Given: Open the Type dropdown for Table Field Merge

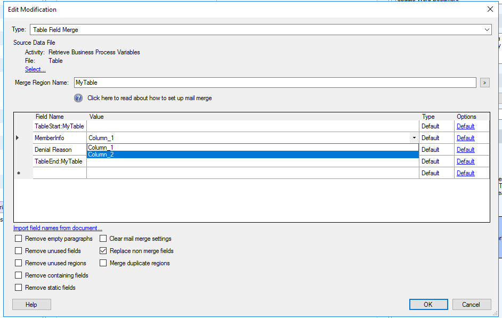Looking at the screenshot, I should coord(487,30).
